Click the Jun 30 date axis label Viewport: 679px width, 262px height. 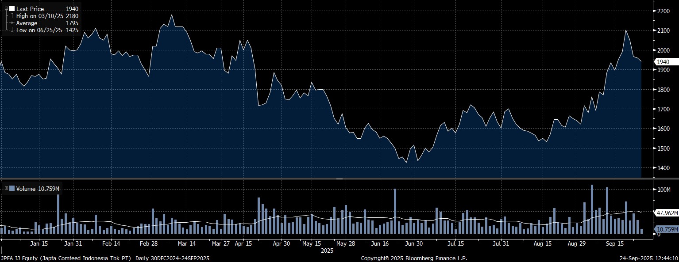pos(413,243)
